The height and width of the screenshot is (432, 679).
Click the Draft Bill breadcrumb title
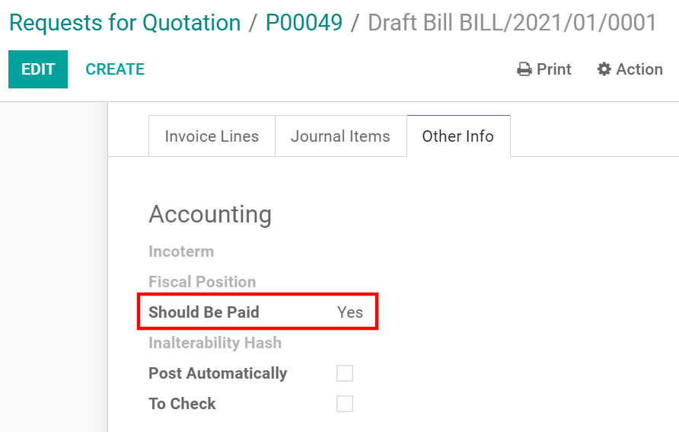click(512, 23)
